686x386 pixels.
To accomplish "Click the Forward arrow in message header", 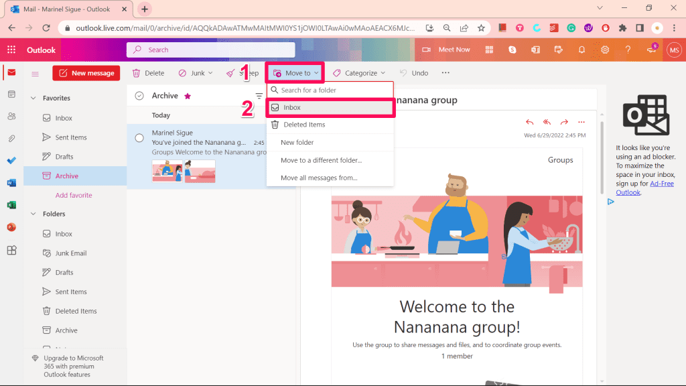I will pos(564,122).
